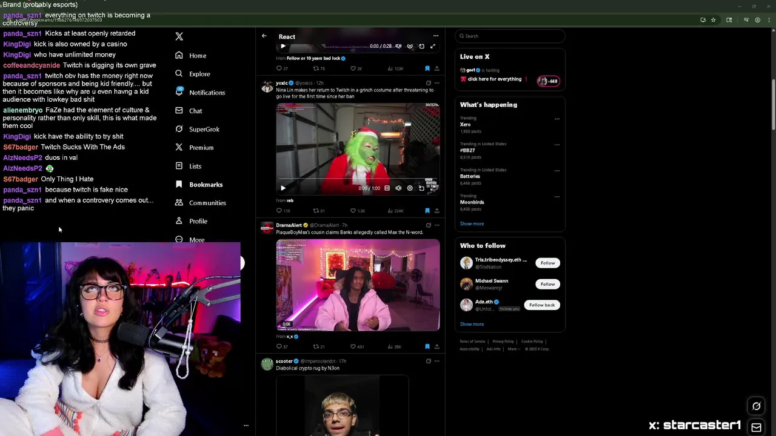Open Notifications in the sidebar
Screen dimensions: 776x436
tap(199, 92)
